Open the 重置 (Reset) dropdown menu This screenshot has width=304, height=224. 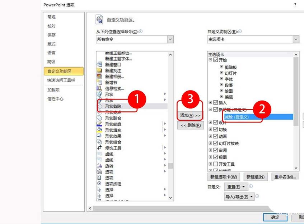235,187
